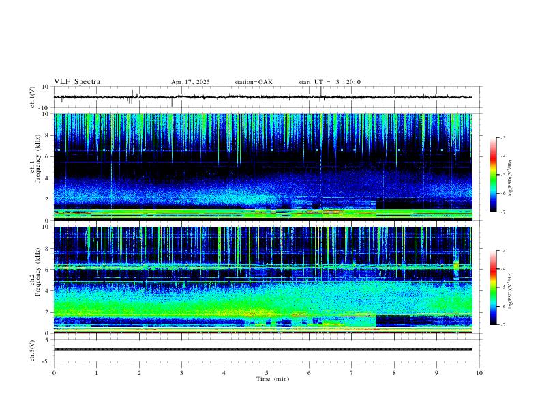Click time axis tick label "5"
540x418 pixels.
click(267, 373)
